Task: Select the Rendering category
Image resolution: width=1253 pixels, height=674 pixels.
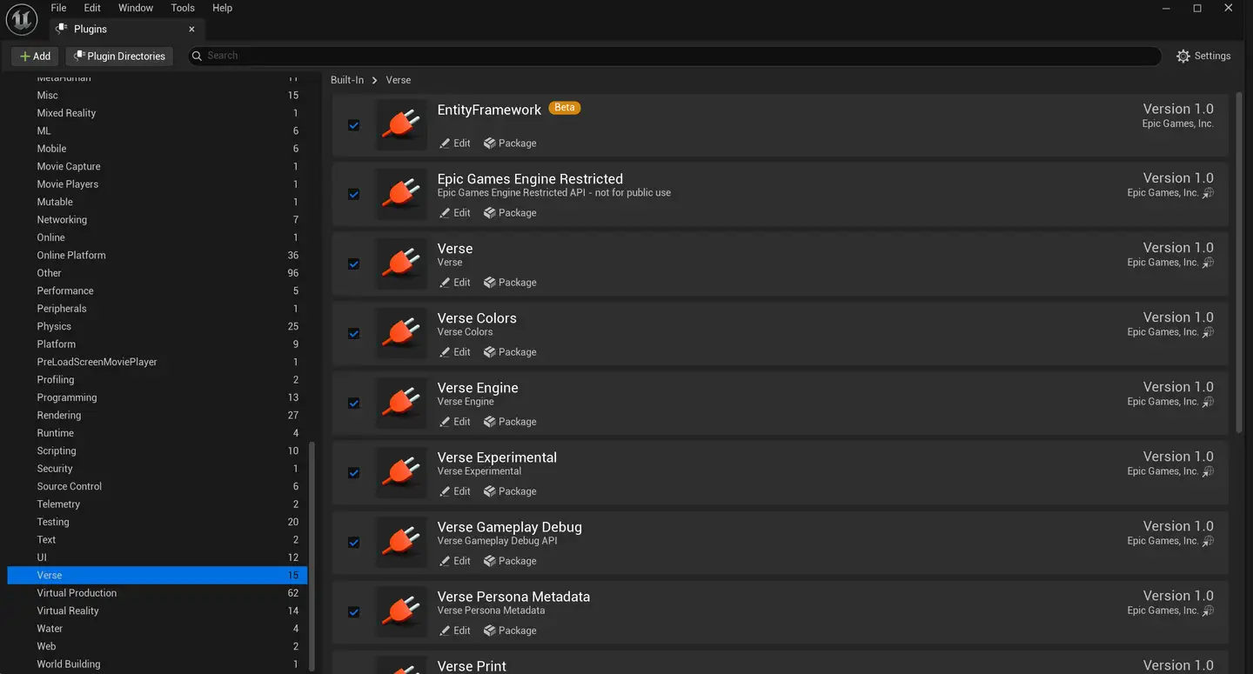Action: pyautogui.click(x=157, y=415)
